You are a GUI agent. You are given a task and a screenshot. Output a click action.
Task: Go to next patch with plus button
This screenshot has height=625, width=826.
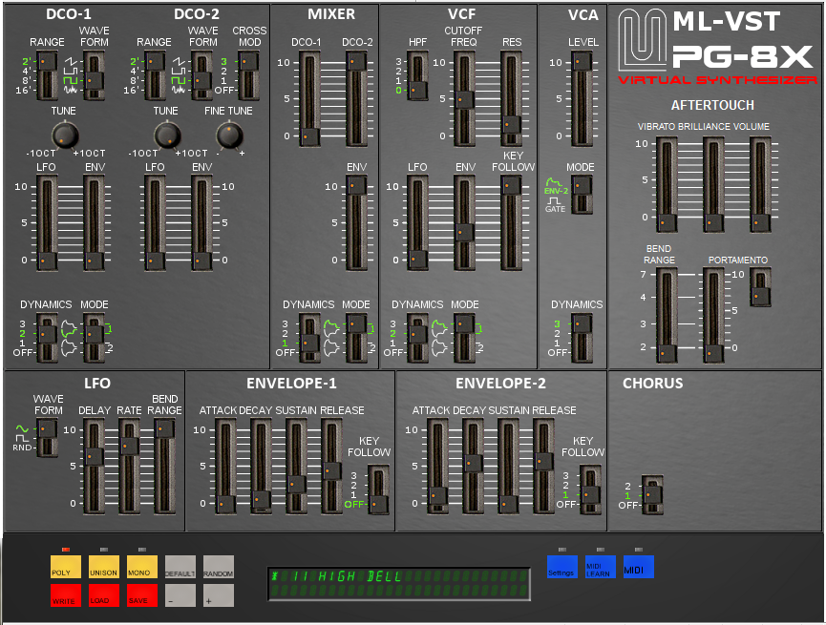[219, 595]
